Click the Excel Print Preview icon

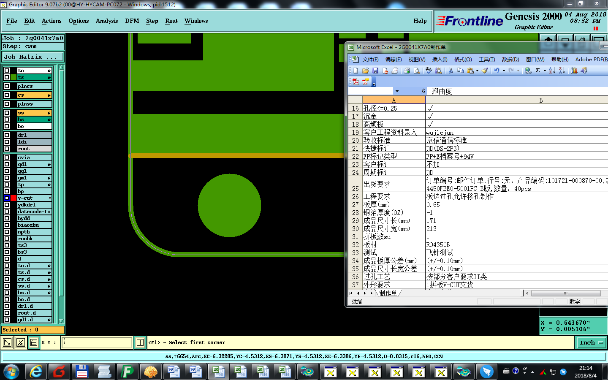[417, 71]
